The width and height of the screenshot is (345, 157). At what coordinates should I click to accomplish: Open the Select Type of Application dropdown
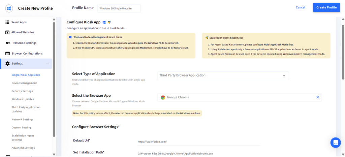pos(223,76)
